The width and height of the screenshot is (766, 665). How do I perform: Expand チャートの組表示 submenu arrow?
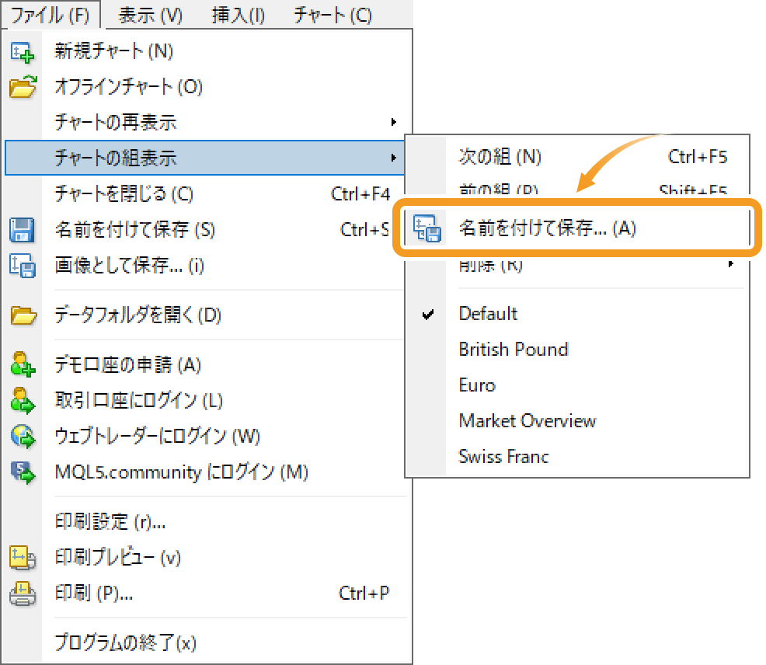pyautogui.click(x=394, y=158)
